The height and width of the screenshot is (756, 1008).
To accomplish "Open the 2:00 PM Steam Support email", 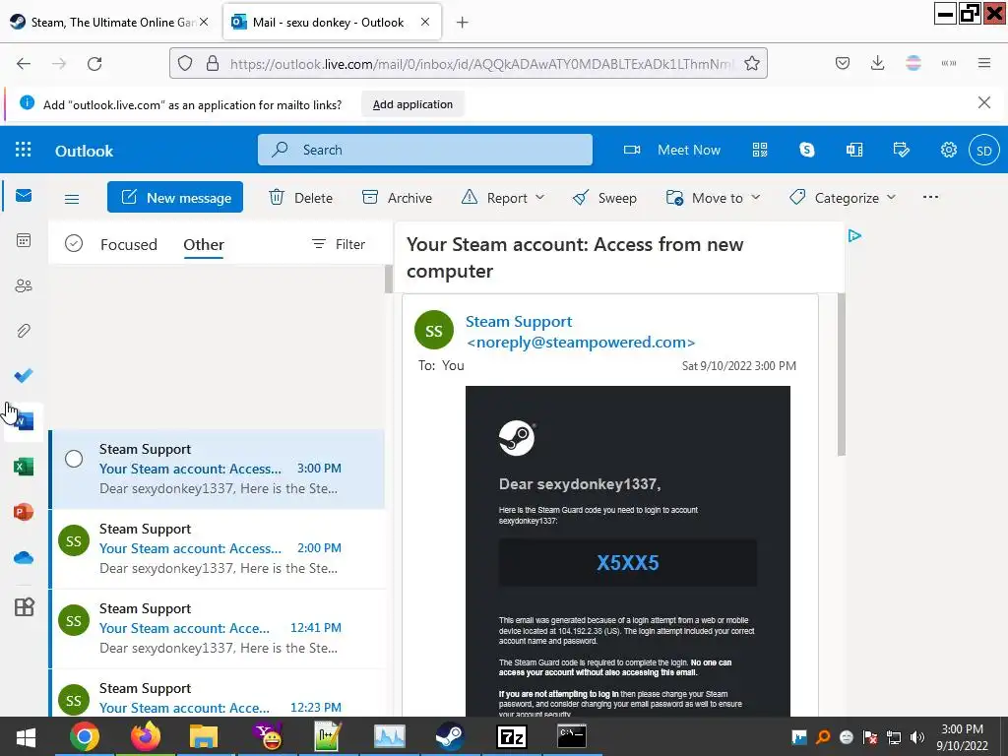I will 217,548.
